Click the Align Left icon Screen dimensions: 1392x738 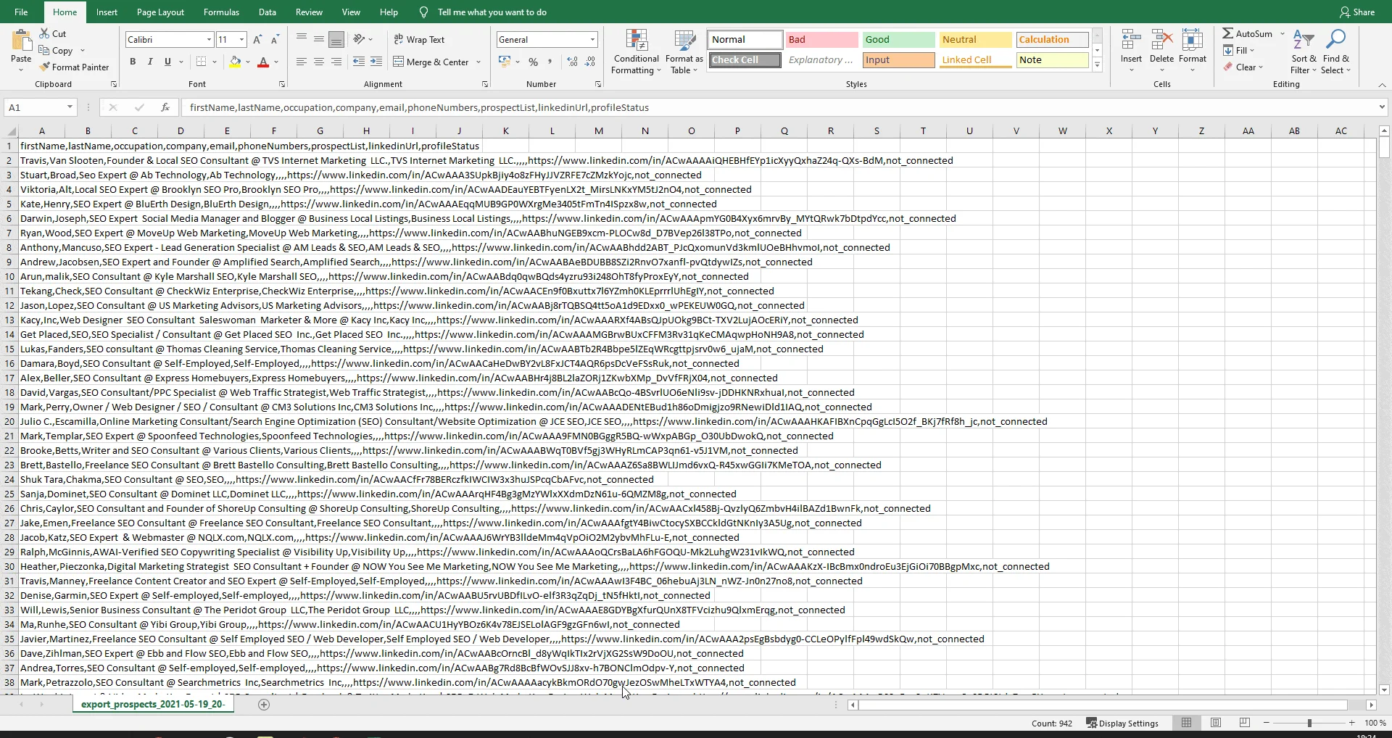pyautogui.click(x=302, y=62)
